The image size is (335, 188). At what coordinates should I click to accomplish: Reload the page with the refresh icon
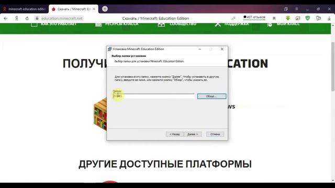27,18
